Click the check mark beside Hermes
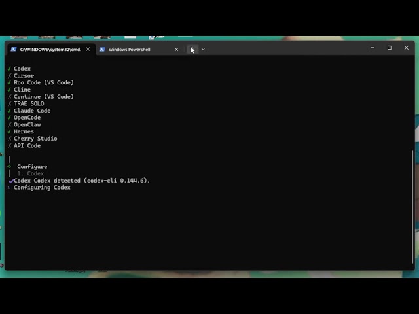The image size is (419, 314). pyautogui.click(x=9, y=131)
